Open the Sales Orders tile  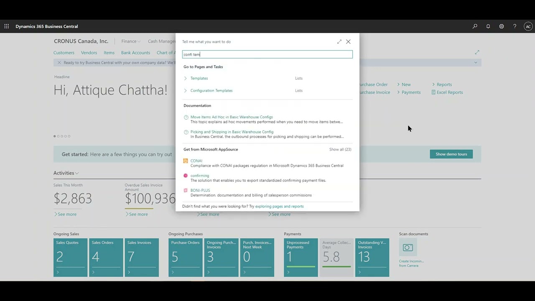[x=106, y=258]
